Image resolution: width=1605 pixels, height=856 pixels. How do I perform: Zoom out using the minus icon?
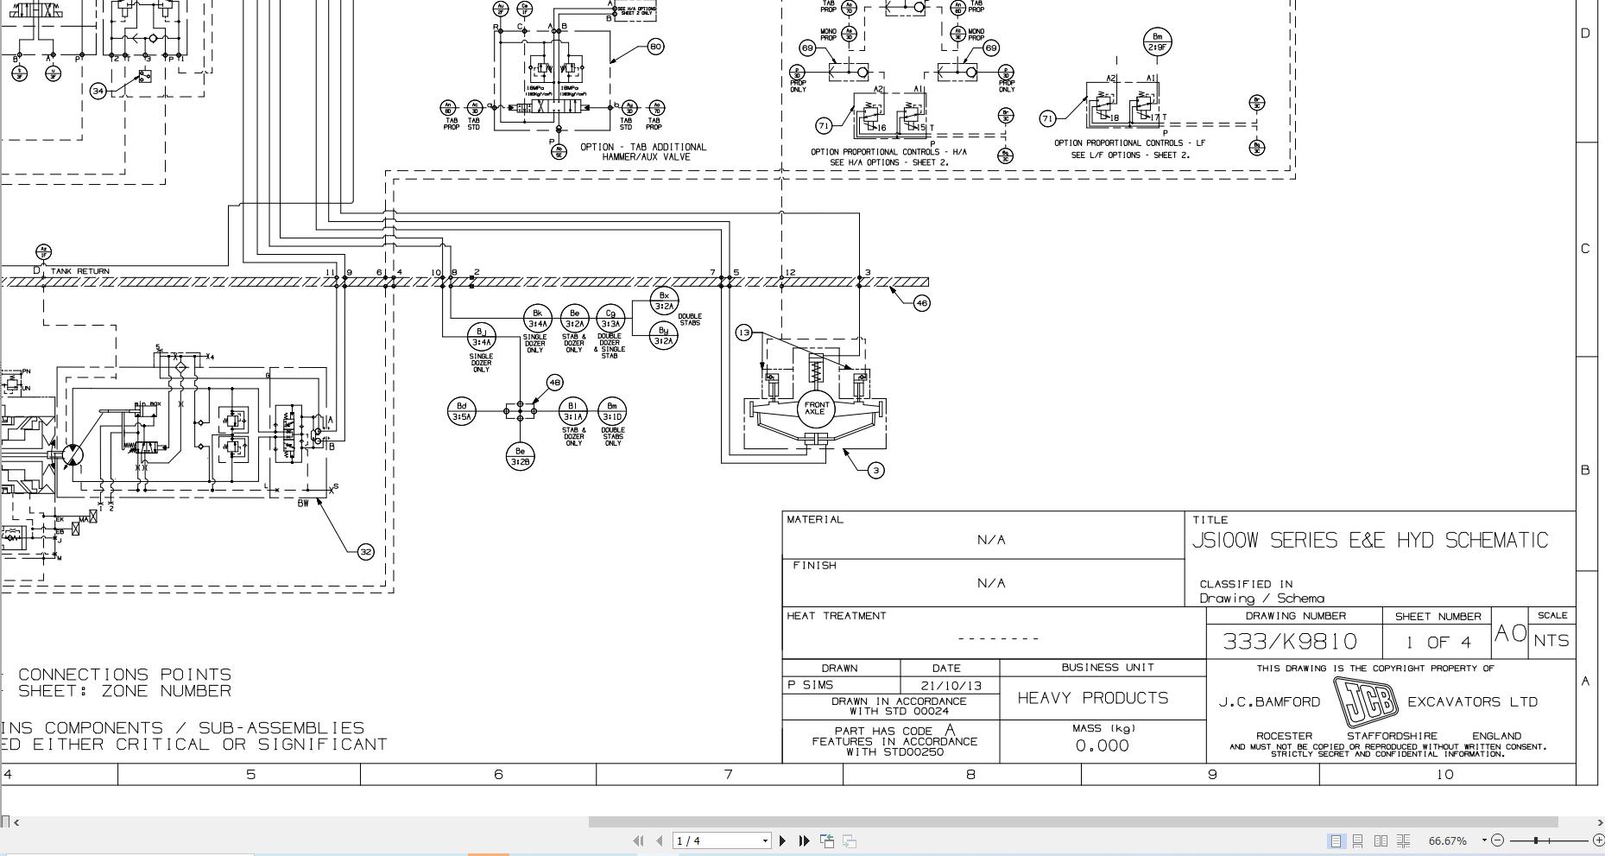pos(1496,840)
